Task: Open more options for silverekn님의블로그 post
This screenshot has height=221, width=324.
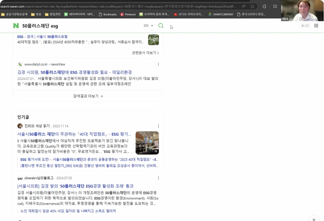Action: pyautogui.click(x=158, y=178)
